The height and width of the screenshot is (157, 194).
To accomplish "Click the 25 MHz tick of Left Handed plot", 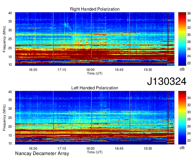I will pyautogui.click(x=10, y=118).
